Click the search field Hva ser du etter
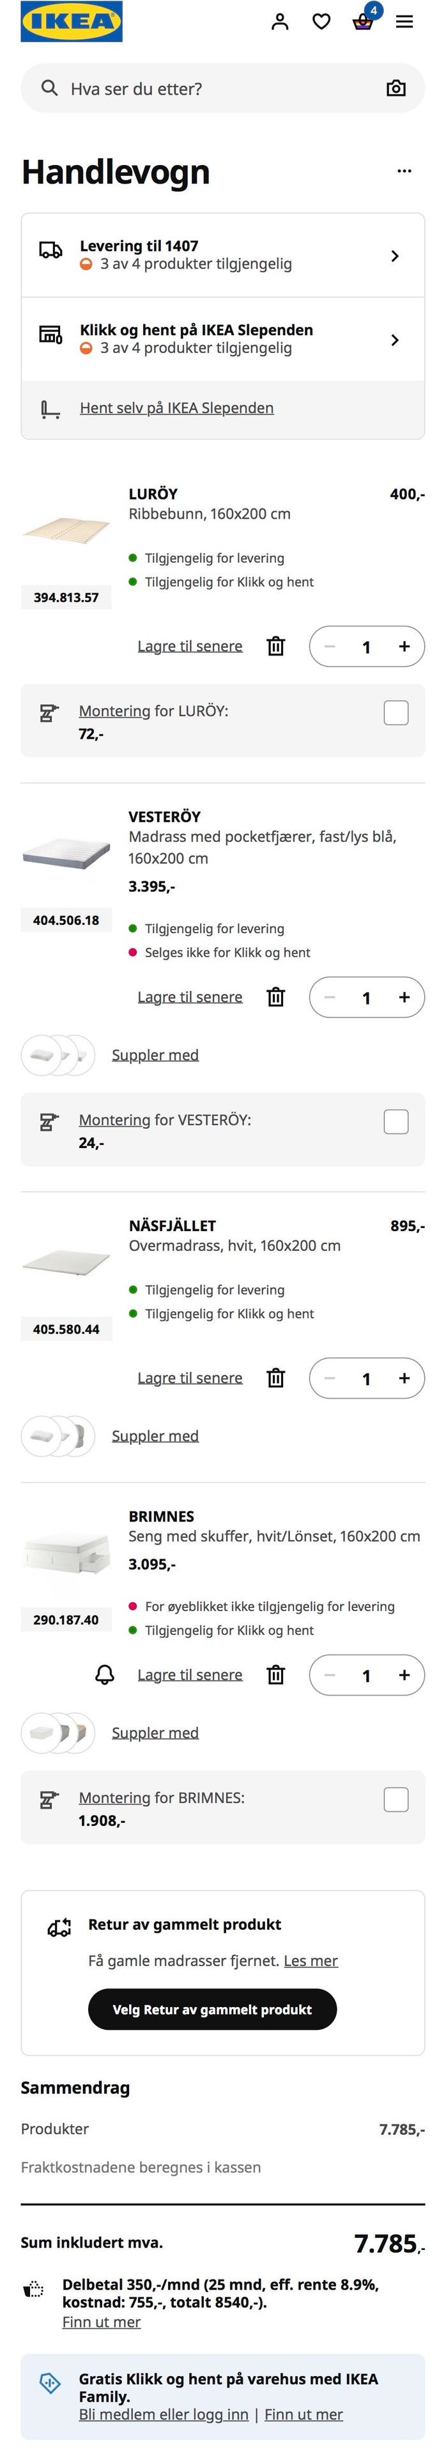Screen dimensions: 446x2456 click(210, 89)
